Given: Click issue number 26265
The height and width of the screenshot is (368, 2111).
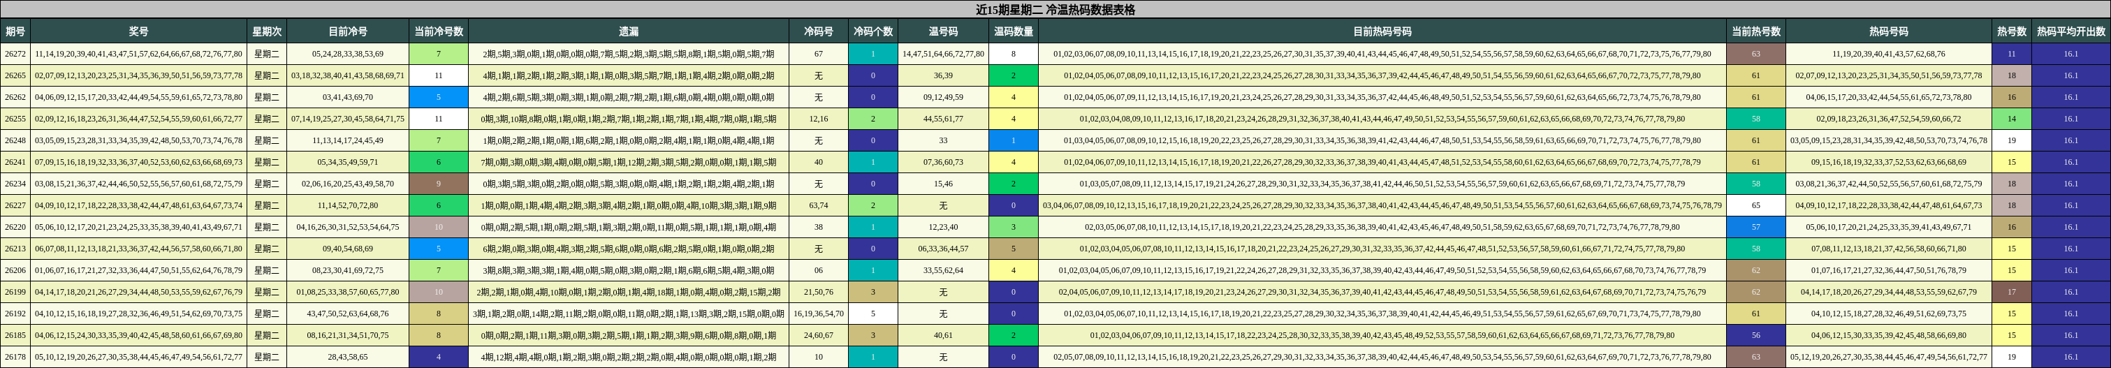Looking at the screenshot, I should pos(15,75).
